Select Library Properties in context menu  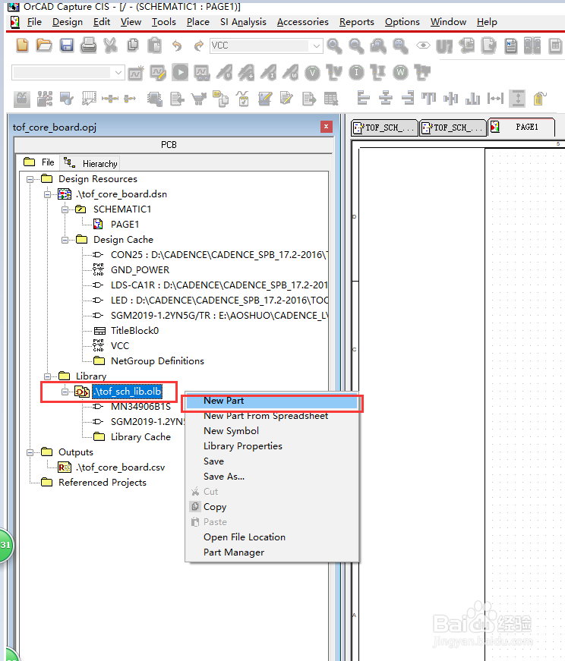[272, 446]
